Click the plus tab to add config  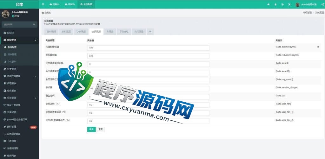pyautogui.click(x=150, y=32)
